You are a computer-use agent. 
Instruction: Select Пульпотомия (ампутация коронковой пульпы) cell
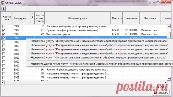pyautogui.click(x=72, y=30)
